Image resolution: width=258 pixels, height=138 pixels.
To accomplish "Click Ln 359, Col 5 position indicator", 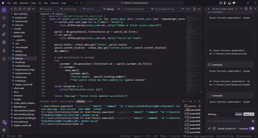I will pyautogui.click(x=126, y=136).
